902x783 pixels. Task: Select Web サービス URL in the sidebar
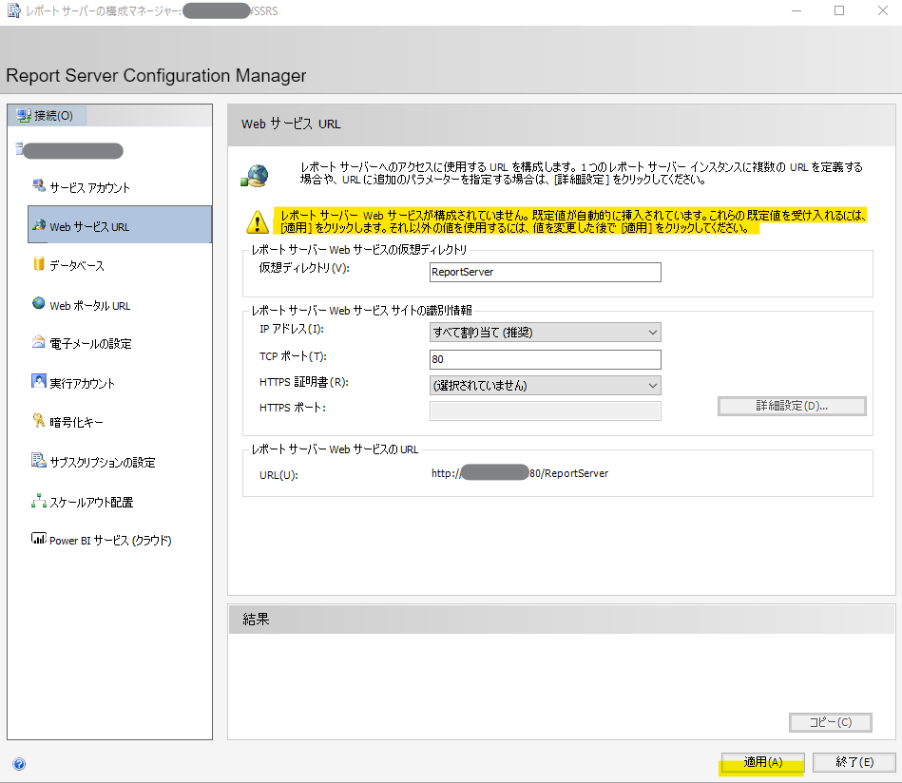coord(120,225)
